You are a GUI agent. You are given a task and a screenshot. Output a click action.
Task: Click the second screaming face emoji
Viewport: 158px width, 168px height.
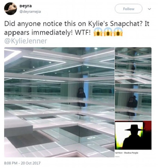pyautogui.click(x=108, y=32)
